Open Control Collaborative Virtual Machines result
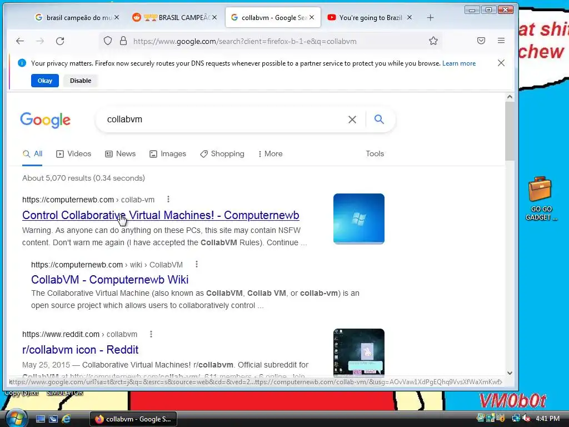 161,215
